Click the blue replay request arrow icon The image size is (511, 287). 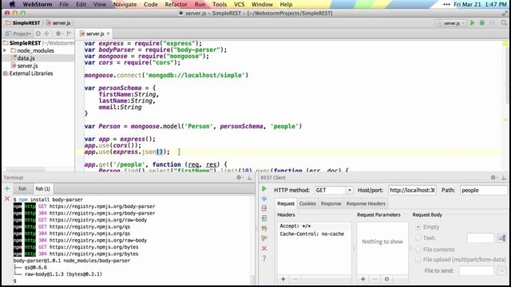(264, 199)
